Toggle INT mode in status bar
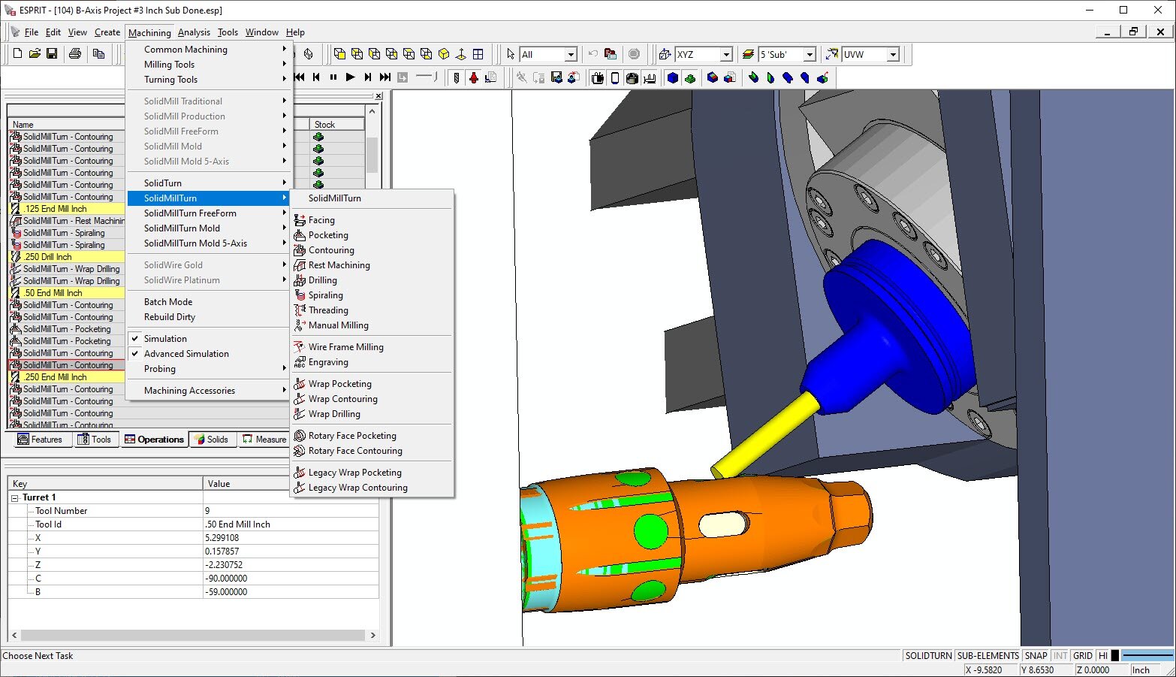Image resolution: width=1176 pixels, height=677 pixels. click(x=1060, y=656)
